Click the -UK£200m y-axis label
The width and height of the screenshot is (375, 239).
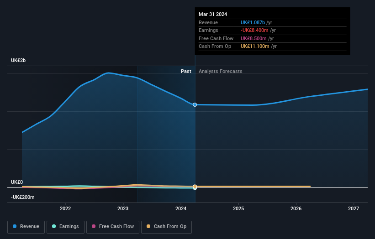[22, 197]
